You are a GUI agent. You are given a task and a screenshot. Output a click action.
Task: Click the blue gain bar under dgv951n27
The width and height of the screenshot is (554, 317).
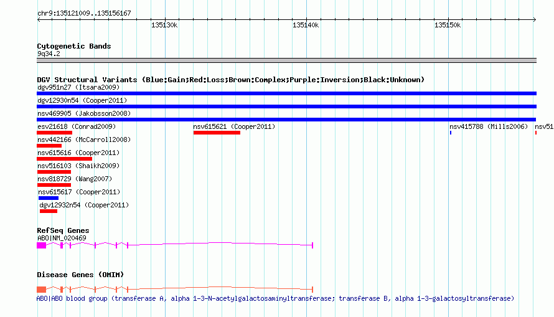[x=286, y=93]
